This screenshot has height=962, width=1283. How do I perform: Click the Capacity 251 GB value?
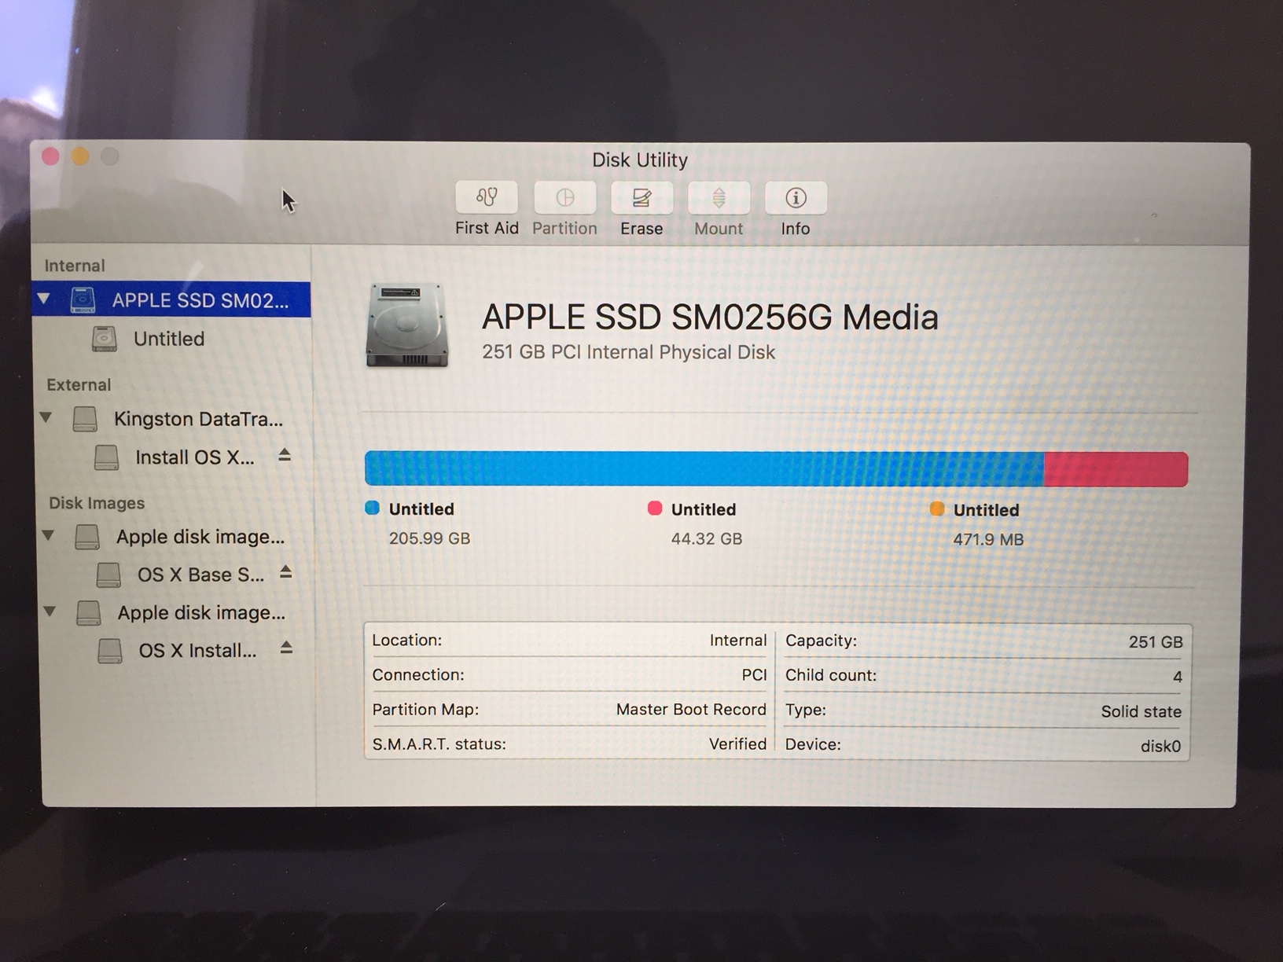tap(1156, 642)
